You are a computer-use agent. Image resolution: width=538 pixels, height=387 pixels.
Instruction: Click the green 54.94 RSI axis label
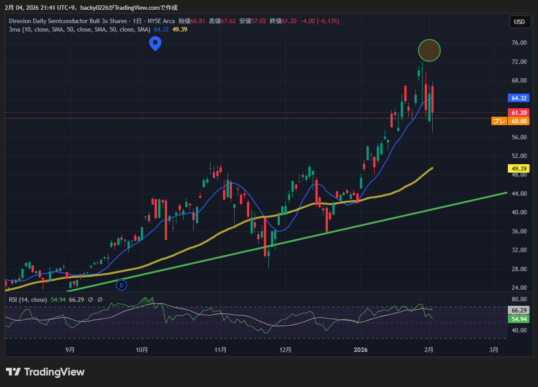pos(519,319)
